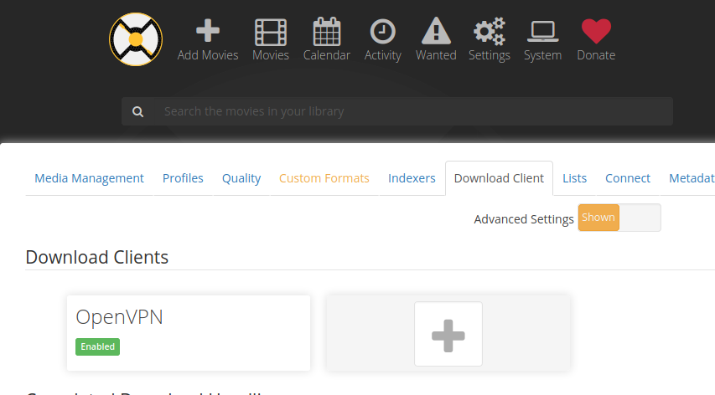Open the Quality tab
The width and height of the screenshot is (715, 395).
point(241,178)
